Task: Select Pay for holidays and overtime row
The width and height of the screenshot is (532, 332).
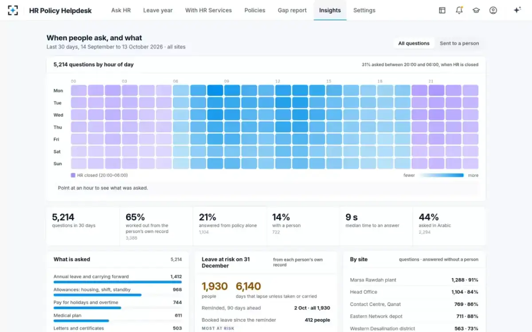Action: (117, 304)
